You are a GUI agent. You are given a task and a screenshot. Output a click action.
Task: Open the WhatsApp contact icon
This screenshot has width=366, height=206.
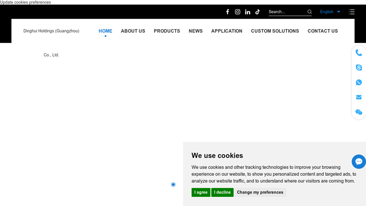[x=359, y=82]
